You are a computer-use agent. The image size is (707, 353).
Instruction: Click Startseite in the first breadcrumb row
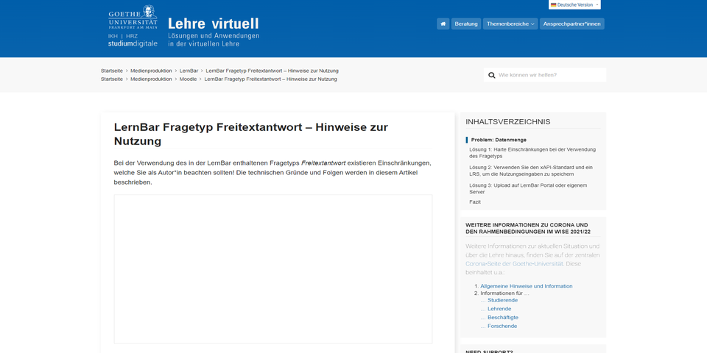pos(112,71)
